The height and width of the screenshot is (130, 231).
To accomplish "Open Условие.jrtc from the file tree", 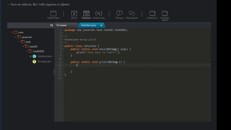I will pos(44,61).
